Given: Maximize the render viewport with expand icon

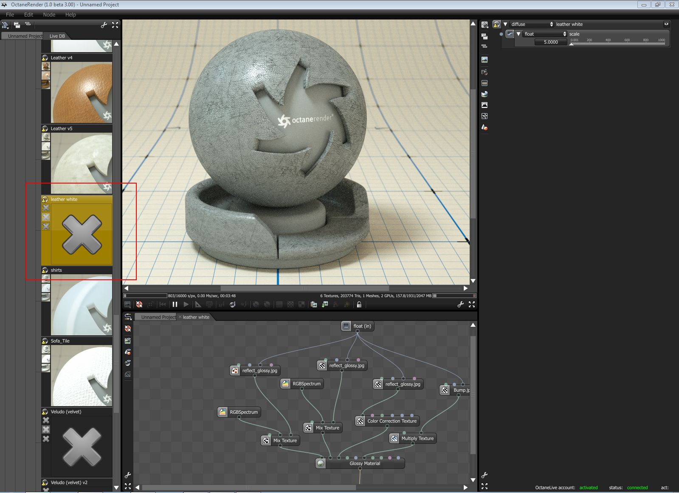Looking at the screenshot, I should [x=472, y=304].
